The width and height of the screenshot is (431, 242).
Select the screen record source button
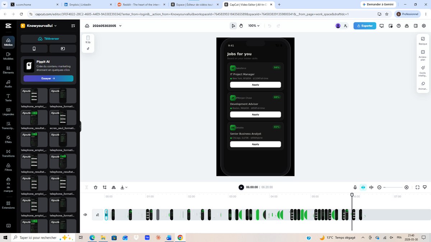63,48
